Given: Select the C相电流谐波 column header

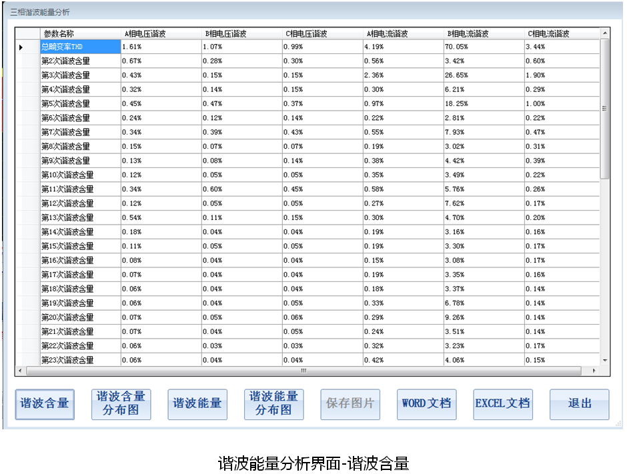Looking at the screenshot, I should (x=560, y=33).
